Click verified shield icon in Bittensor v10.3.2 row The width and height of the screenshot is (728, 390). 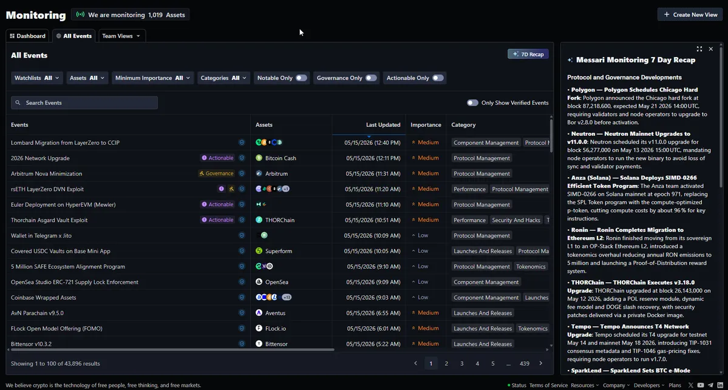tap(242, 344)
